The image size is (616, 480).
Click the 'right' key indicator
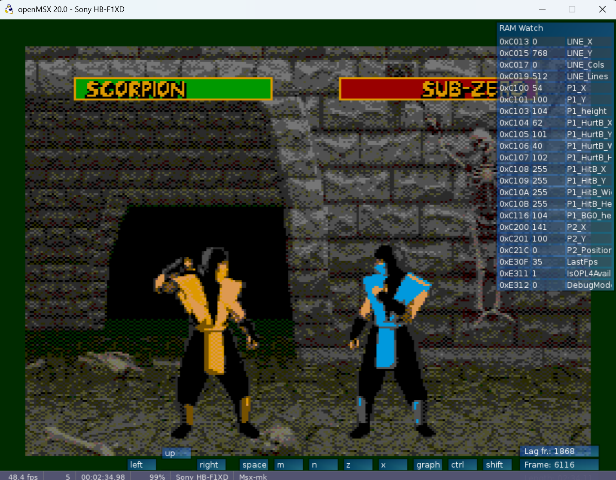click(211, 465)
